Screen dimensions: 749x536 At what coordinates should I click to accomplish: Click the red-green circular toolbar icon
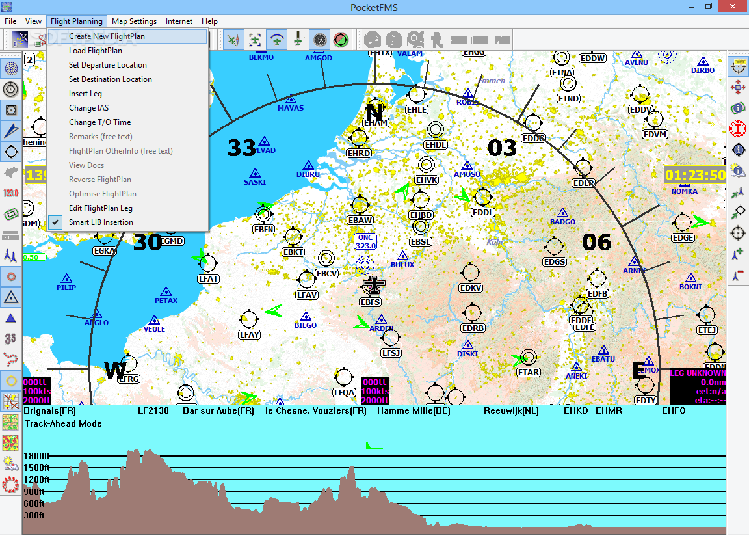click(341, 40)
